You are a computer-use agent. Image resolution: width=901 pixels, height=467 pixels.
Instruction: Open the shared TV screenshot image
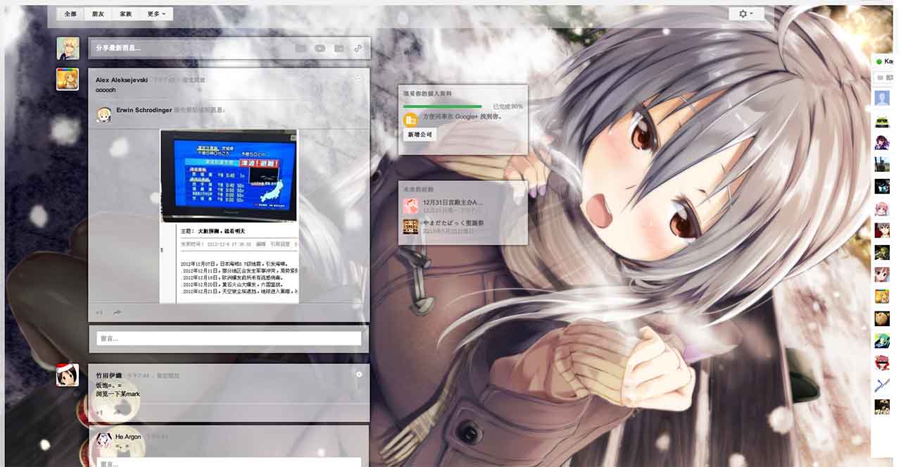[229, 216]
